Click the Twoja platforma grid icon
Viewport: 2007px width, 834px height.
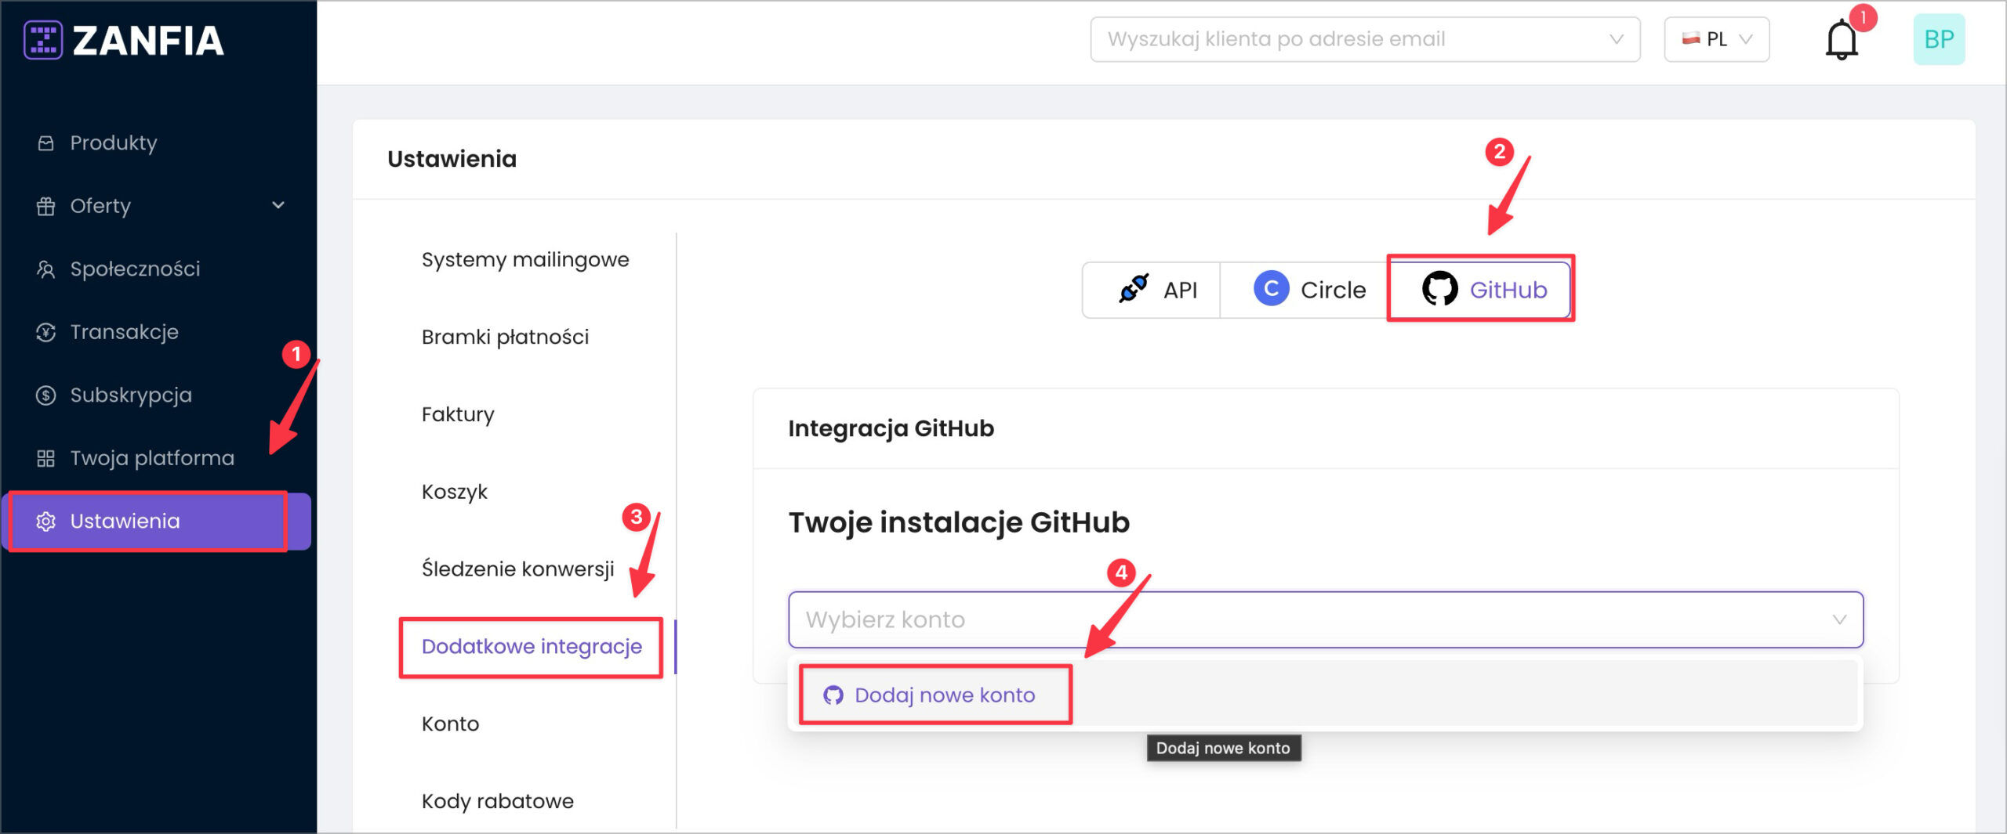[46, 458]
